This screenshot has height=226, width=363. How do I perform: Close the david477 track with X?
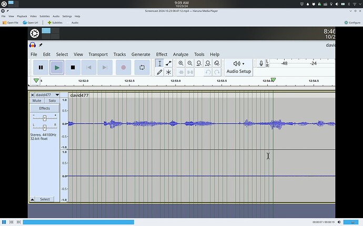(x=33, y=95)
